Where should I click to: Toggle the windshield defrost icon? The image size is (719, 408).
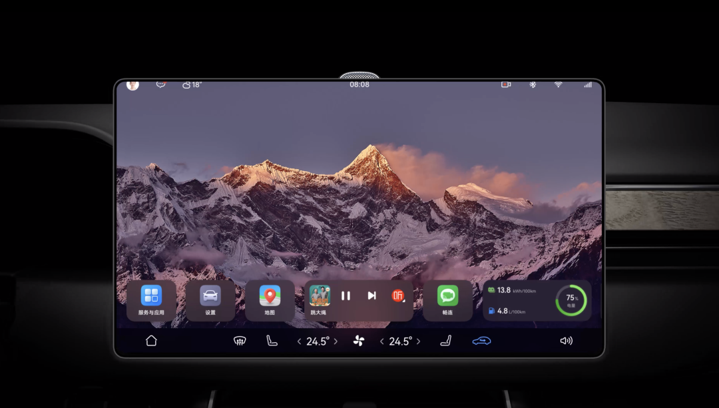[240, 341]
